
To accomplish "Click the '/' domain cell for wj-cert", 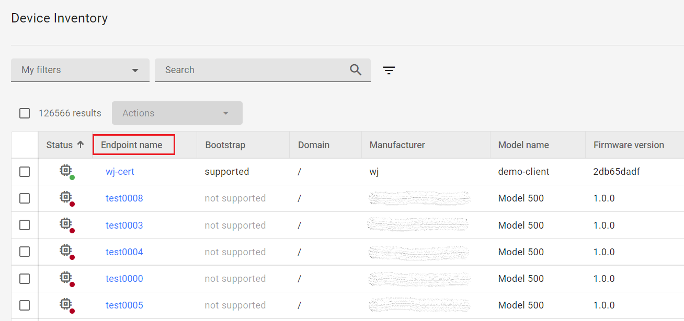I will (300, 172).
